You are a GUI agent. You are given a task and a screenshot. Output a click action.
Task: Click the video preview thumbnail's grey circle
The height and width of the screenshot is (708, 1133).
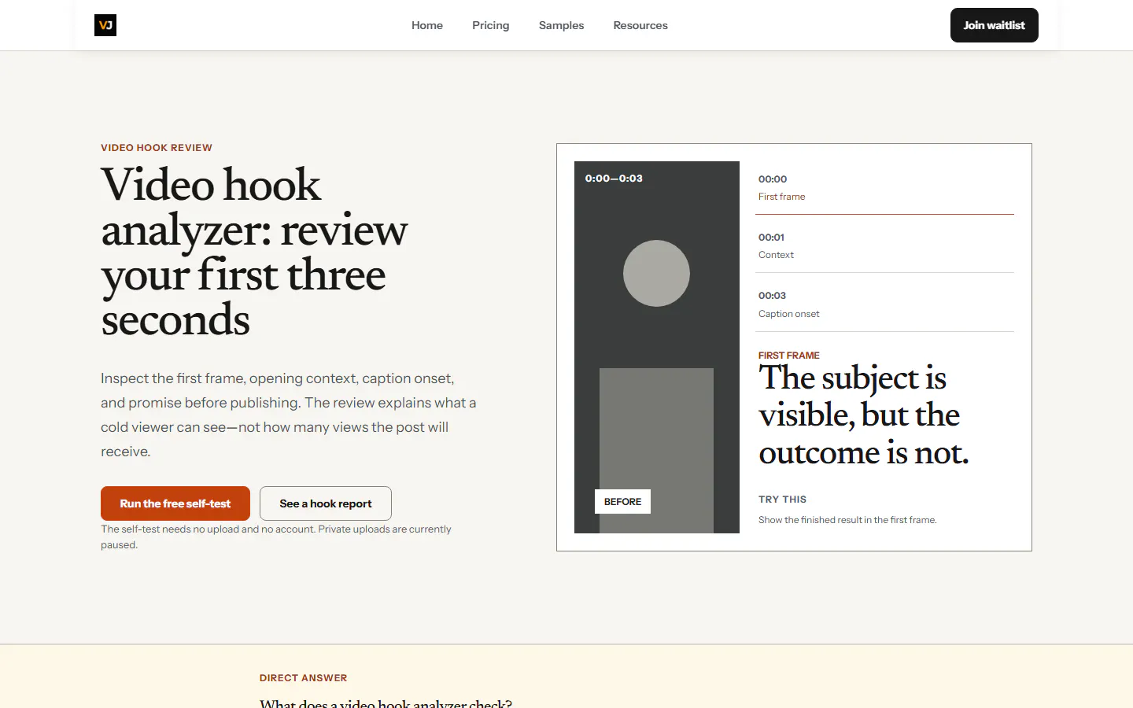[x=656, y=273]
